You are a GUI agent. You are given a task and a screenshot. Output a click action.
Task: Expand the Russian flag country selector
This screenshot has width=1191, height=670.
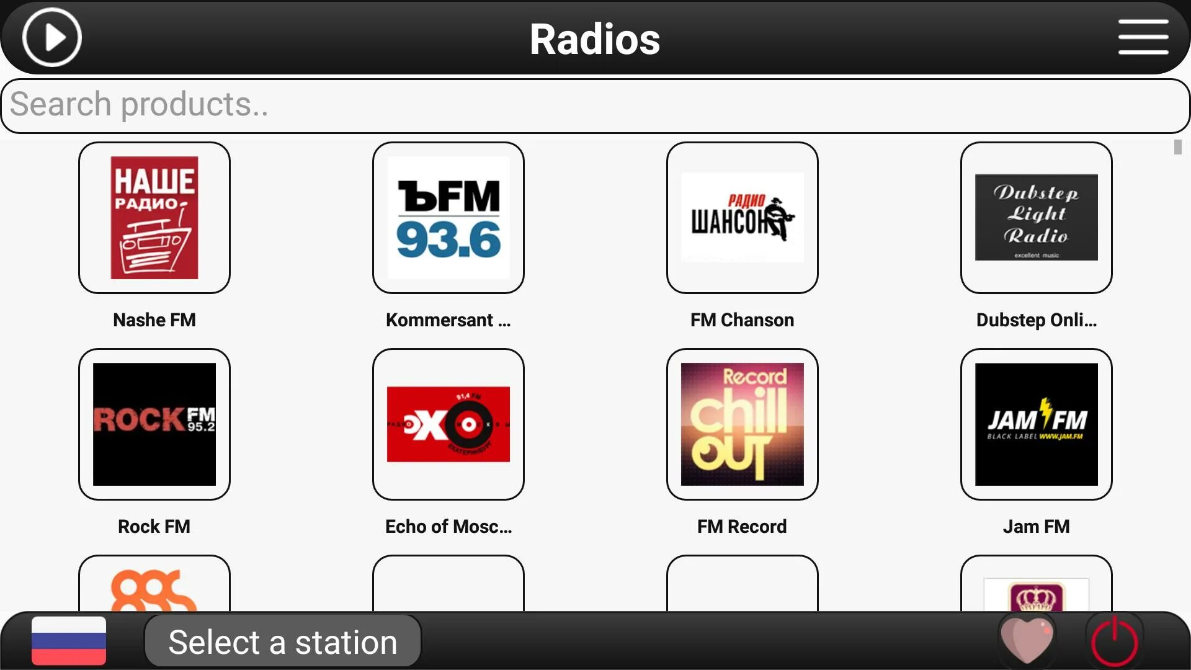pyautogui.click(x=69, y=642)
